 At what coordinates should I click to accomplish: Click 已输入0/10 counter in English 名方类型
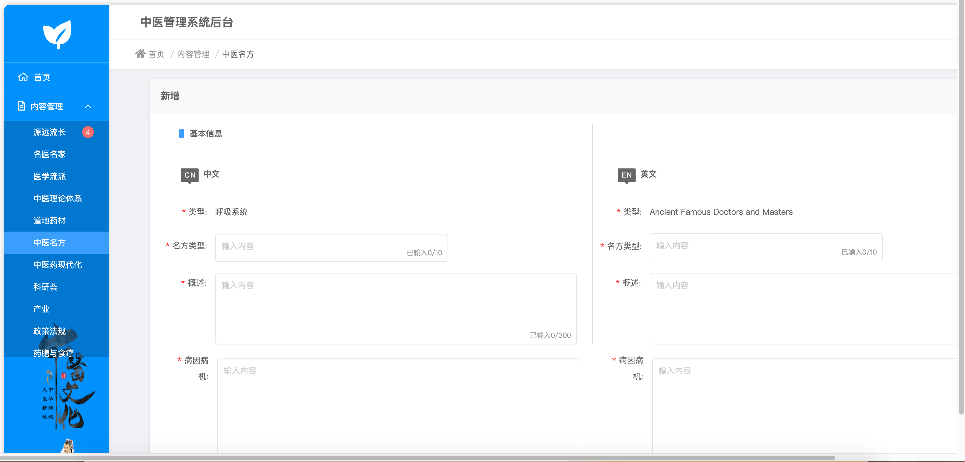[859, 252]
